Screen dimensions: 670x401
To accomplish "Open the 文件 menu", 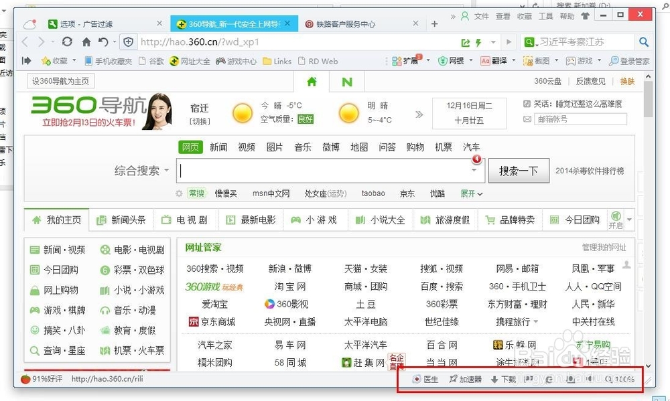I will click(482, 16).
